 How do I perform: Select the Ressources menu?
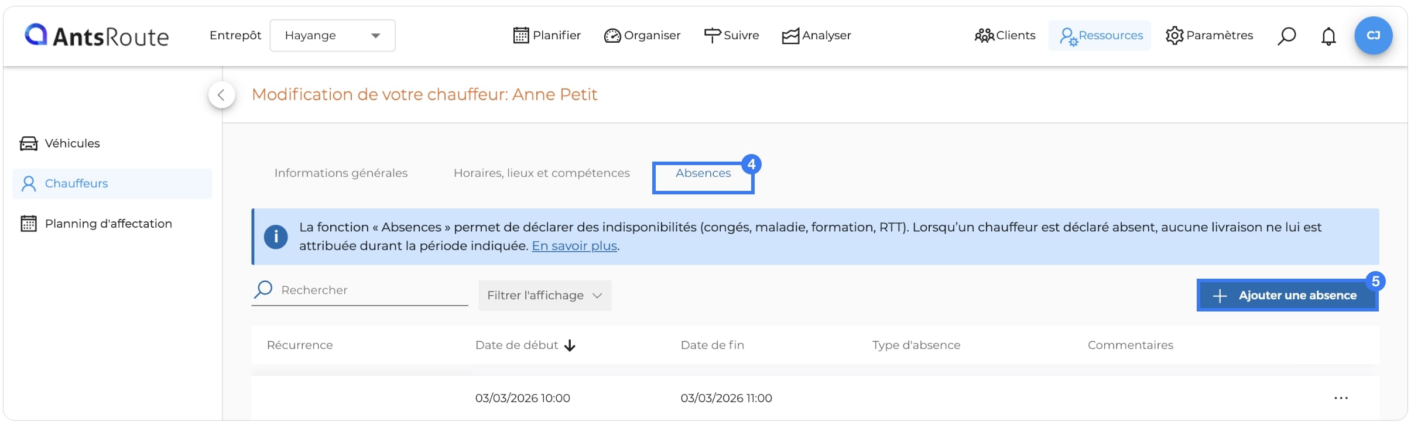coord(1100,36)
